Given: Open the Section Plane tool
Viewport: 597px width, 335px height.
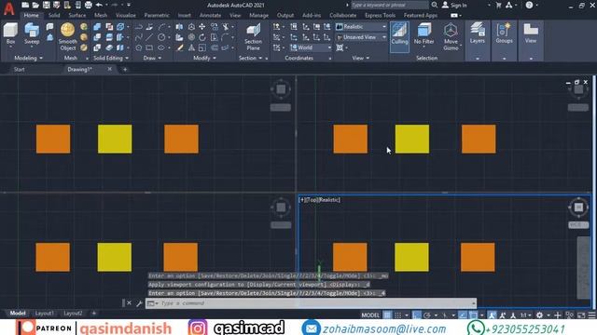Looking at the screenshot, I should [253, 36].
